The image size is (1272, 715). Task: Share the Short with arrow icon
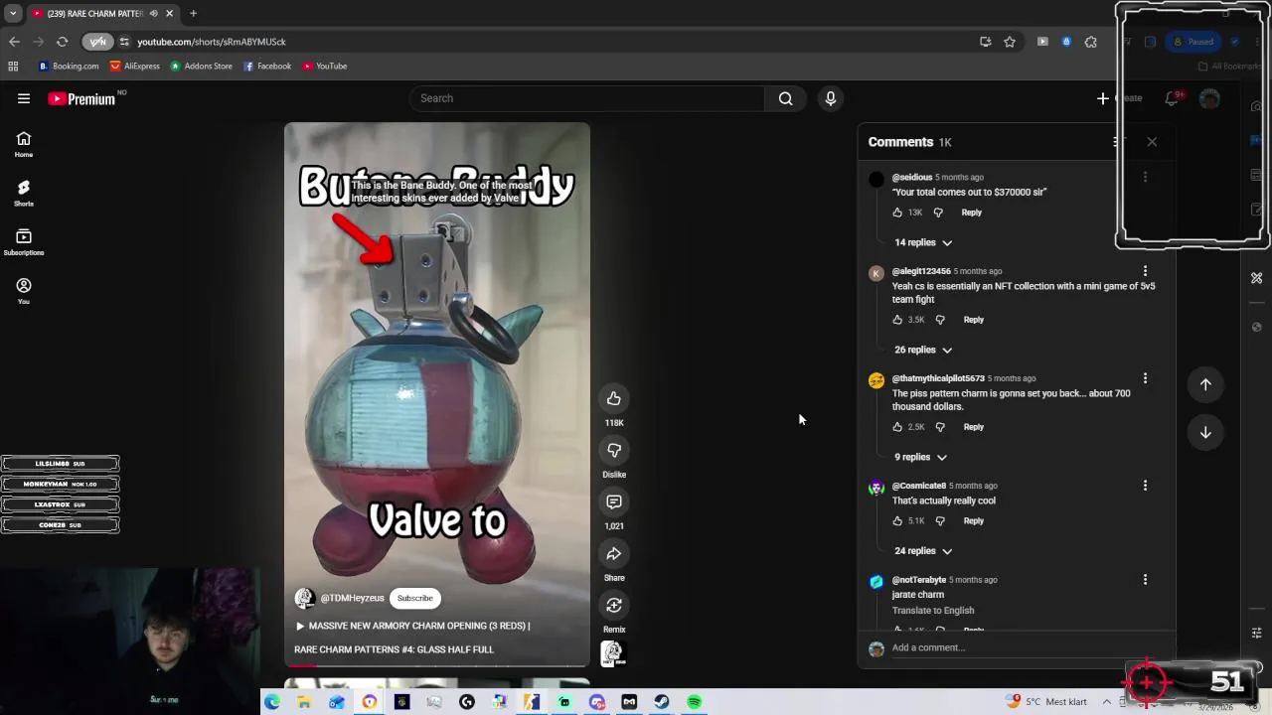click(614, 554)
